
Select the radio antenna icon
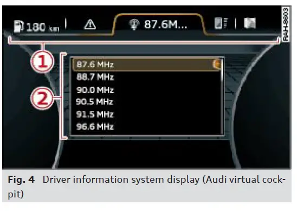[x=134, y=24]
